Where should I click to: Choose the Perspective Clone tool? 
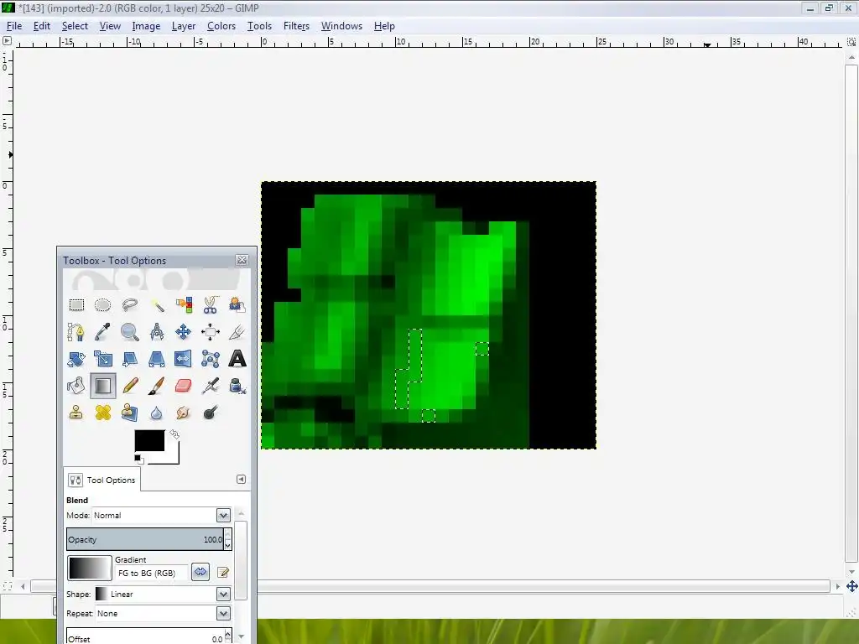129,413
